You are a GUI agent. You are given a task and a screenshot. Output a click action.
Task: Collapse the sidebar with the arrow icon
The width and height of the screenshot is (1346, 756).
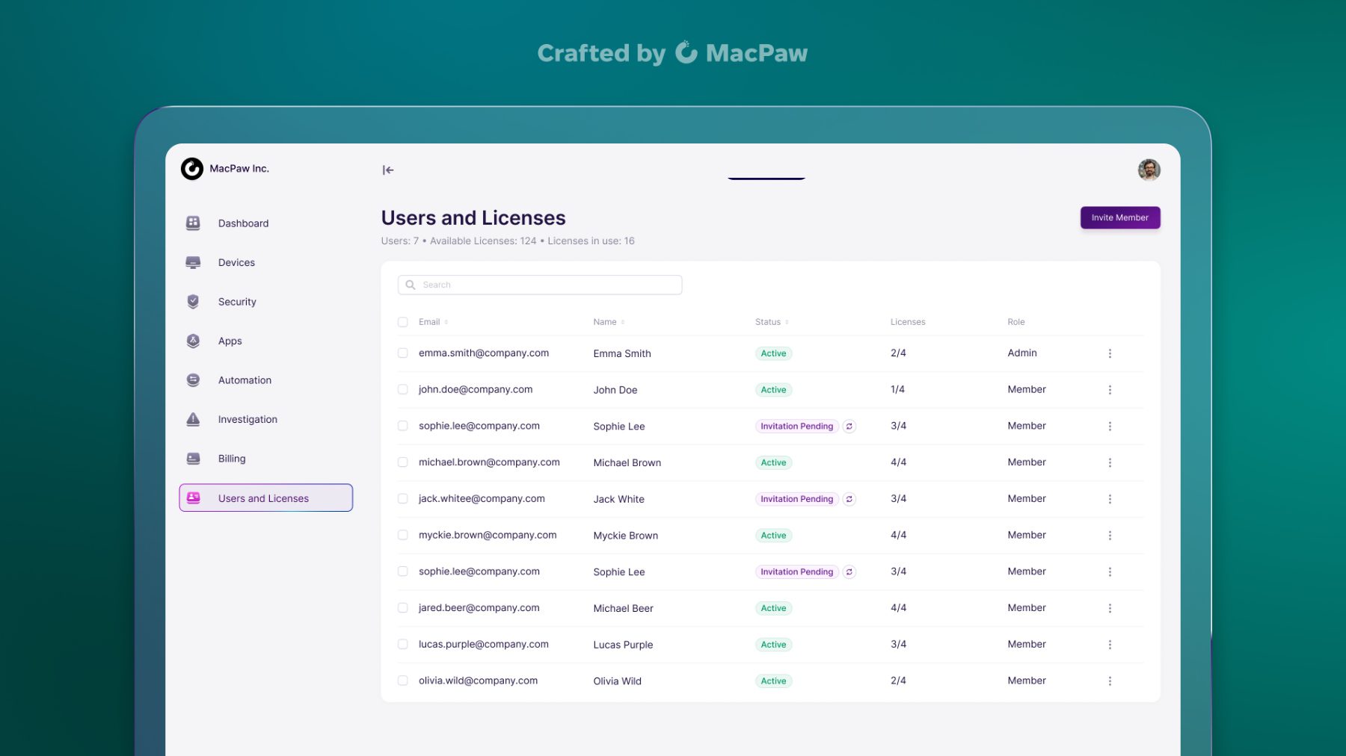tap(387, 170)
